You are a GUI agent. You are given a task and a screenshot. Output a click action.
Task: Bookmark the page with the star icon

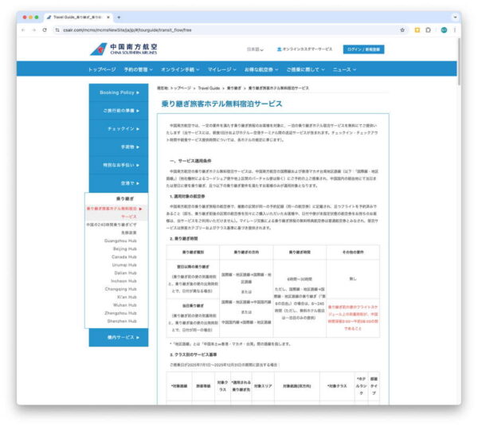point(402,29)
